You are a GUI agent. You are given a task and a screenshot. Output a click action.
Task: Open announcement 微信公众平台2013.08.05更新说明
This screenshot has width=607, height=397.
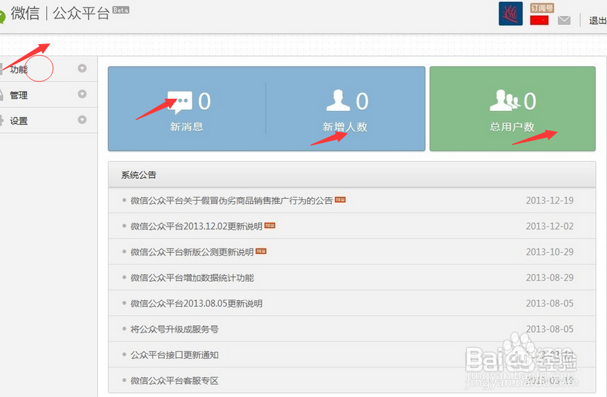tap(196, 303)
